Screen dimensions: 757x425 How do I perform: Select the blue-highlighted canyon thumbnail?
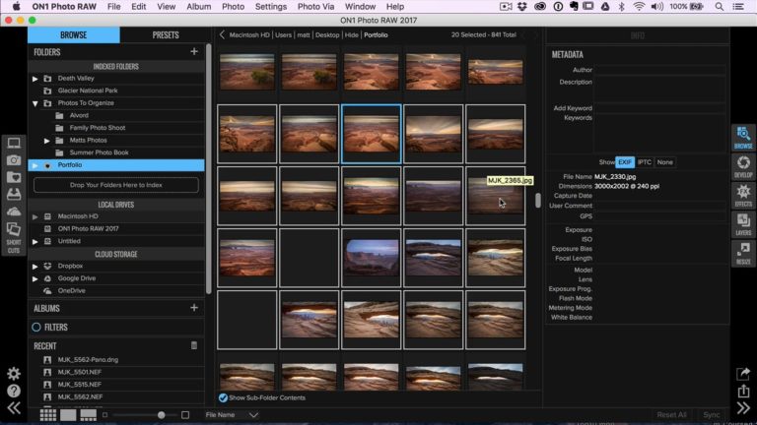[372, 134]
